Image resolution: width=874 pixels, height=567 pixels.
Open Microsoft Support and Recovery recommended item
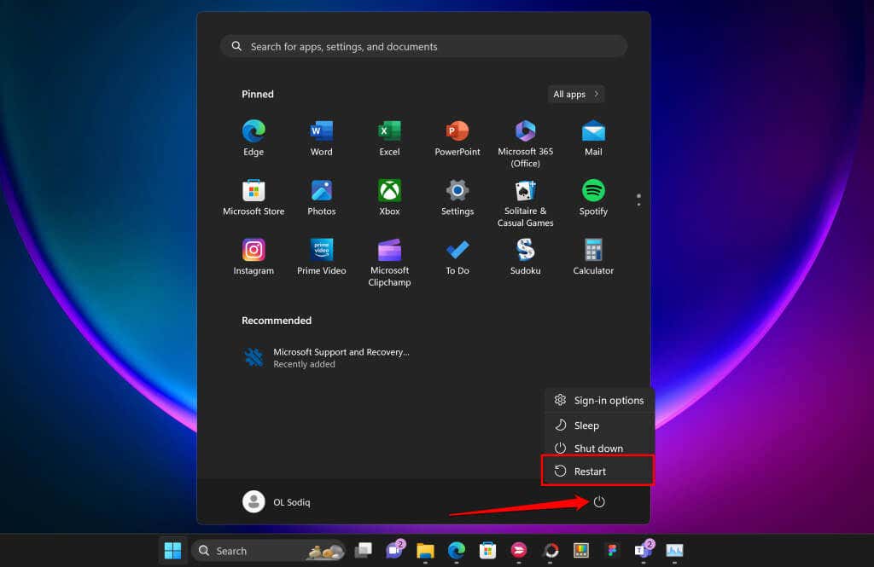point(327,357)
